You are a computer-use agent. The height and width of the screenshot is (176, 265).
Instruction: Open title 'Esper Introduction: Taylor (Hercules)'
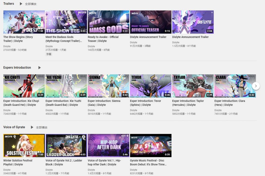(188, 103)
